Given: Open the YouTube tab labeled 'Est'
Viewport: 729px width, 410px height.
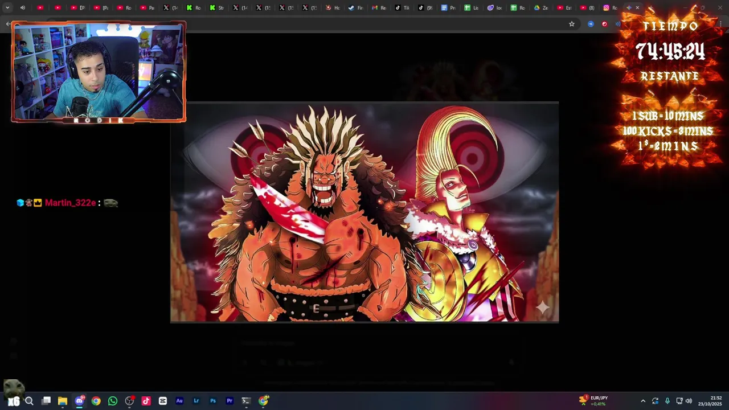Looking at the screenshot, I should [564, 8].
